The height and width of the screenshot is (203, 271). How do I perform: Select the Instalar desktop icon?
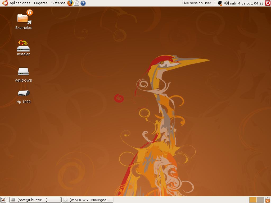23,48
